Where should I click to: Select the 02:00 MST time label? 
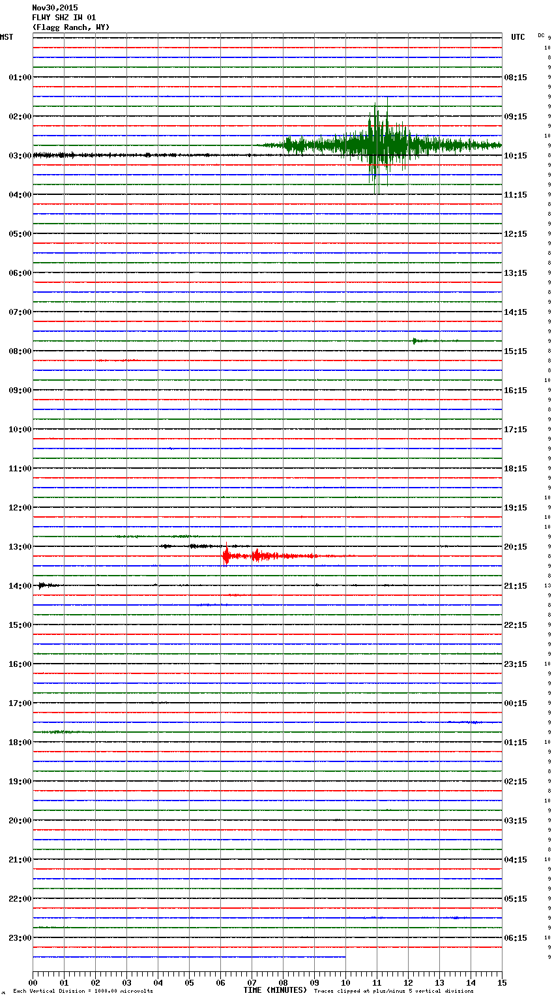click(x=20, y=117)
